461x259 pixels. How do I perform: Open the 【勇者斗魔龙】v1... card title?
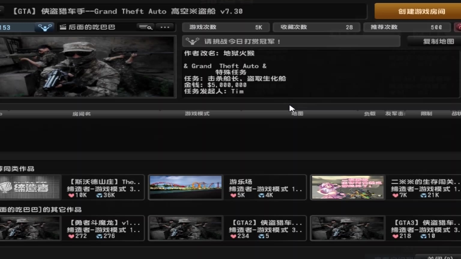(x=104, y=223)
